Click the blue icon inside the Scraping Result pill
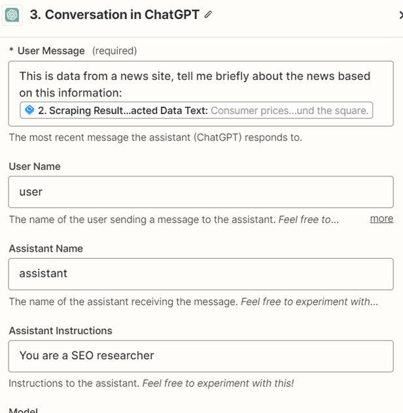Screen dimensions: 403x413 point(29,111)
